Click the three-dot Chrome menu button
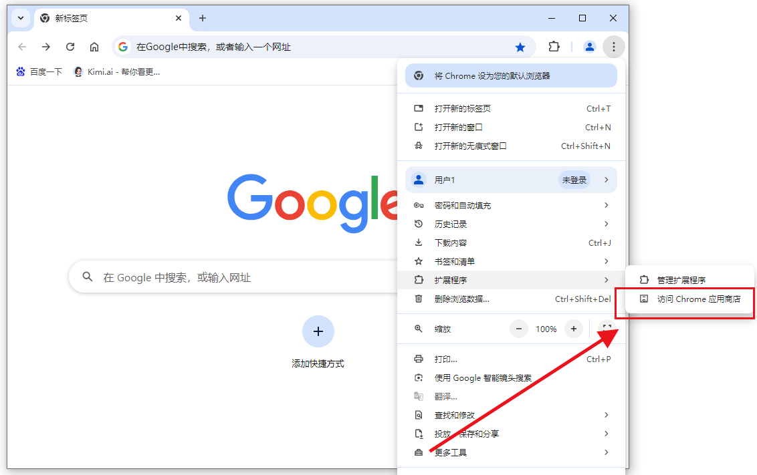Image resolution: width=757 pixels, height=475 pixels. coord(613,47)
